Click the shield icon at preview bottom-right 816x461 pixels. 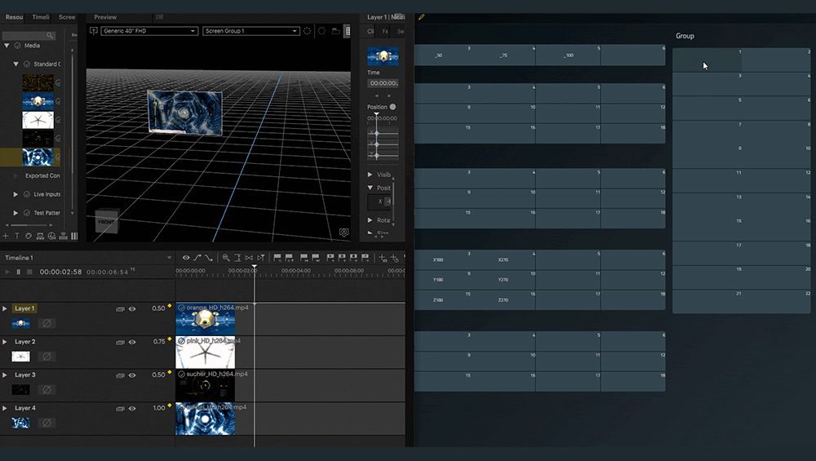pos(344,232)
